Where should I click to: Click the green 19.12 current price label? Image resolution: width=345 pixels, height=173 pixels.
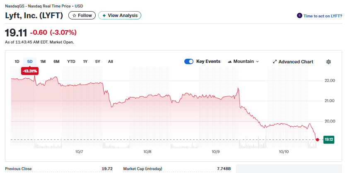pyautogui.click(x=329, y=139)
